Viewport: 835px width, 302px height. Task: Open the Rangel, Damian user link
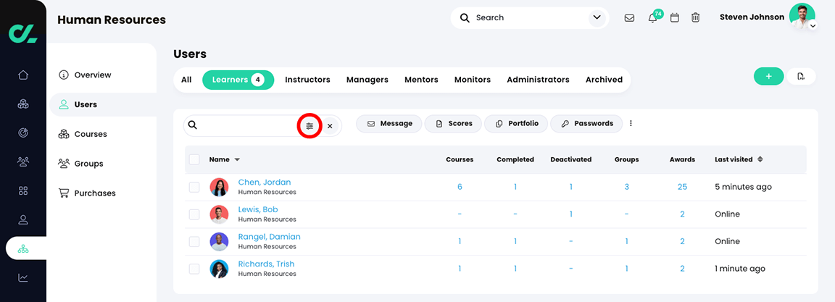[269, 237]
